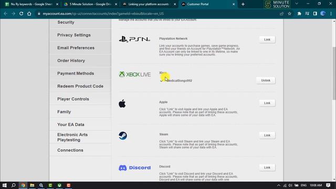Close the Linking your platform accounts tab

[175, 4]
